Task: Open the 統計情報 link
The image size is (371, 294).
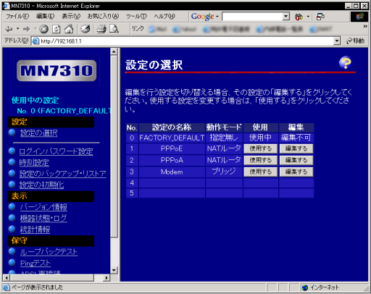Action: [35, 230]
